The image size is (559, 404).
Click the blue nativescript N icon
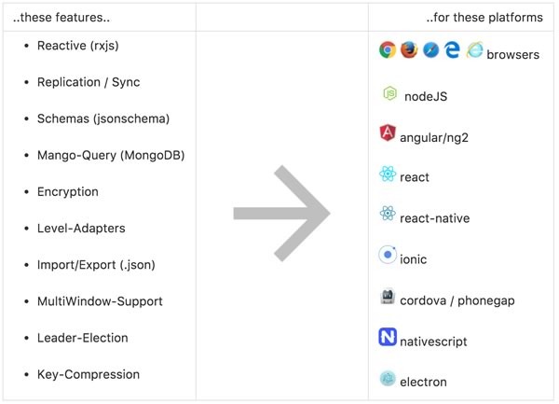(388, 337)
